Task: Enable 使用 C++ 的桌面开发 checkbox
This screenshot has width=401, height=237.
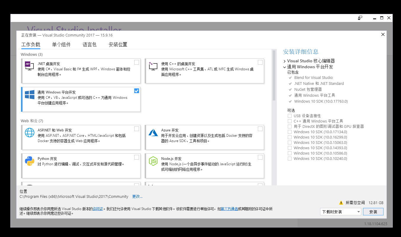Action: (260, 62)
